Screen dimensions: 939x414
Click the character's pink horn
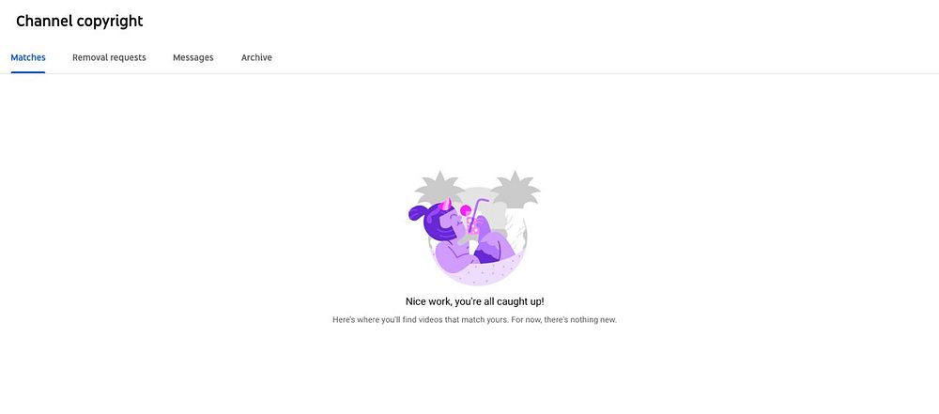tap(445, 205)
